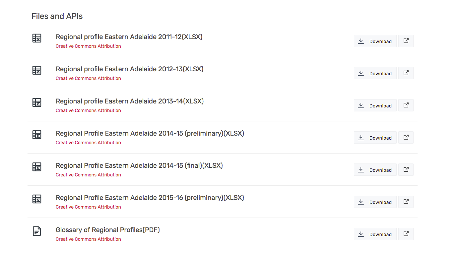
Task: Click spreadsheet icon for 2014-15 (preliminary)
Action: click(x=37, y=135)
